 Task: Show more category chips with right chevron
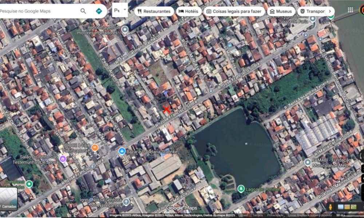(329, 11)
